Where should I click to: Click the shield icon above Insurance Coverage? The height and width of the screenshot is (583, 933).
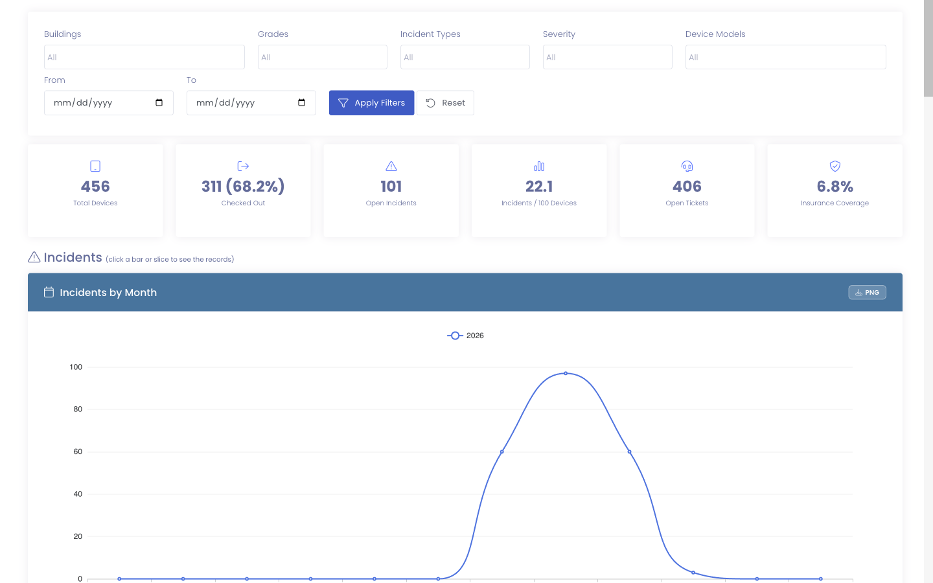pos(835,166)
